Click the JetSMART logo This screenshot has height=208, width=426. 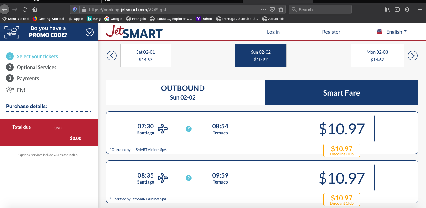pyautogui.click(x=134, y=32)
